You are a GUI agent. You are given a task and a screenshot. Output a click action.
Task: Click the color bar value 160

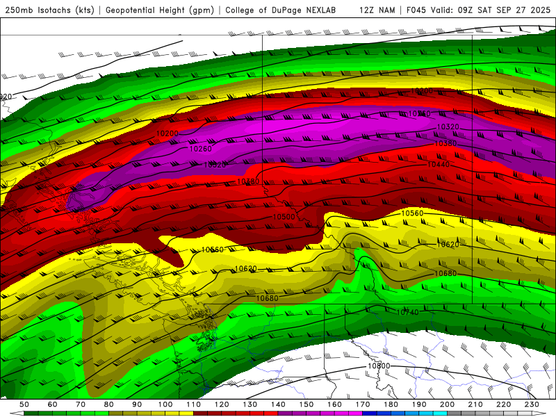(334, 404)
